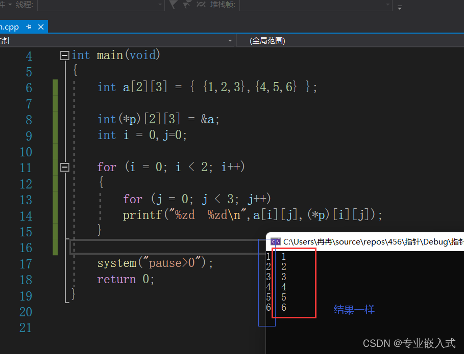Collapse the main function code block

pos(64,55)
